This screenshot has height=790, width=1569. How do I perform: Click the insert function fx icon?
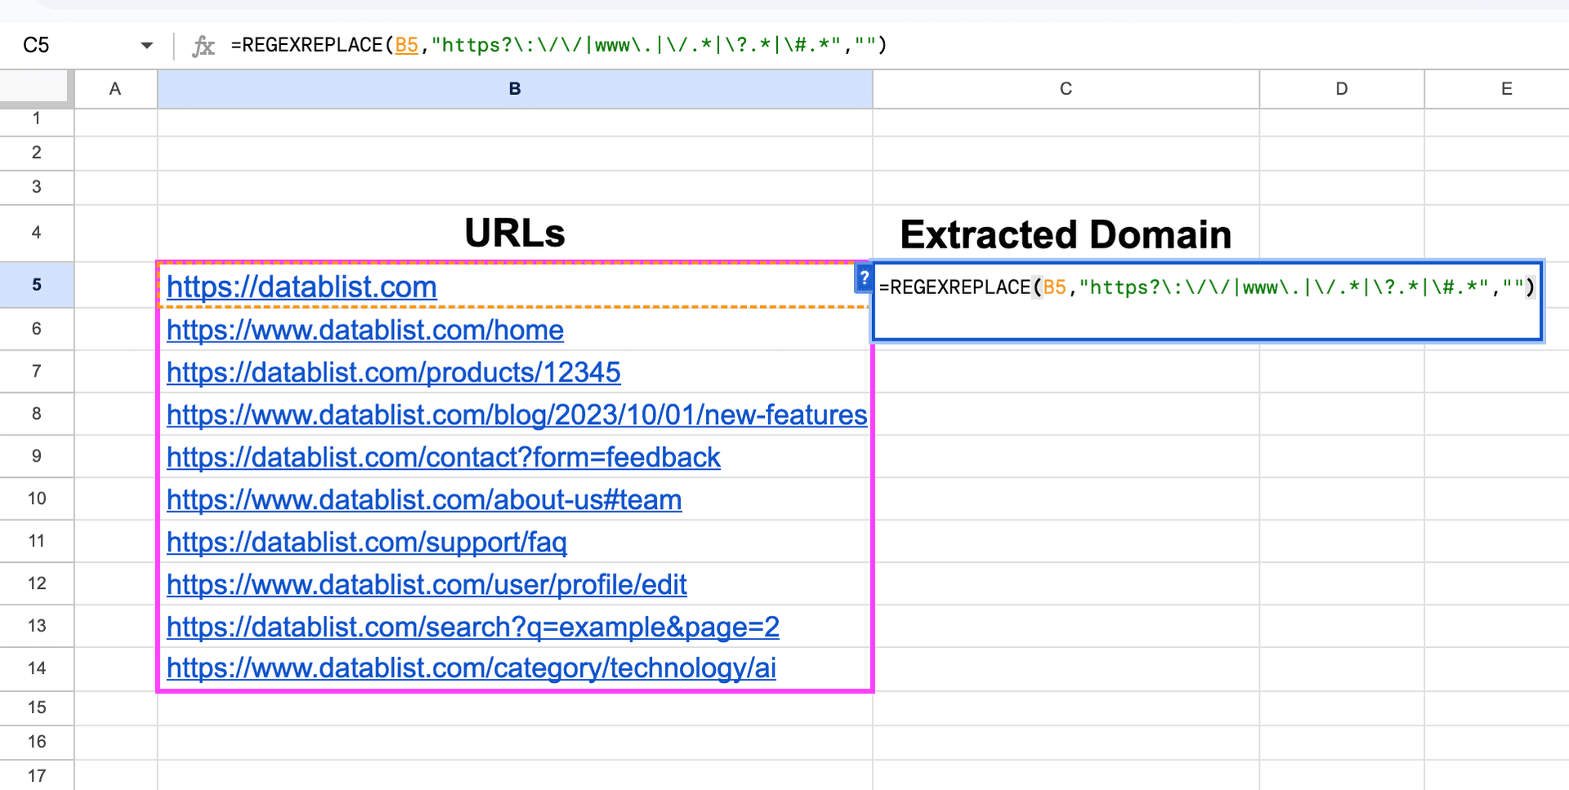point(204,45)
